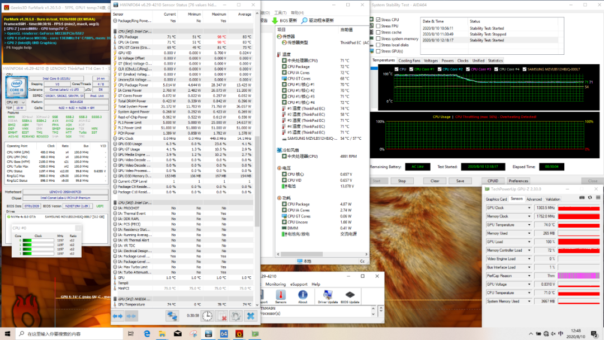604x340 pixels.
Task: Expand the PerfCap Reason dropdown arrow
Action: click(530, 276)
